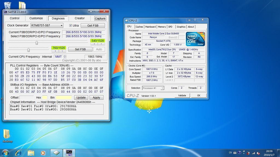Screen dimensions: 280x157
Task: Click the Level 2 3072 KBytes value
Action: (x=184, y=77)
